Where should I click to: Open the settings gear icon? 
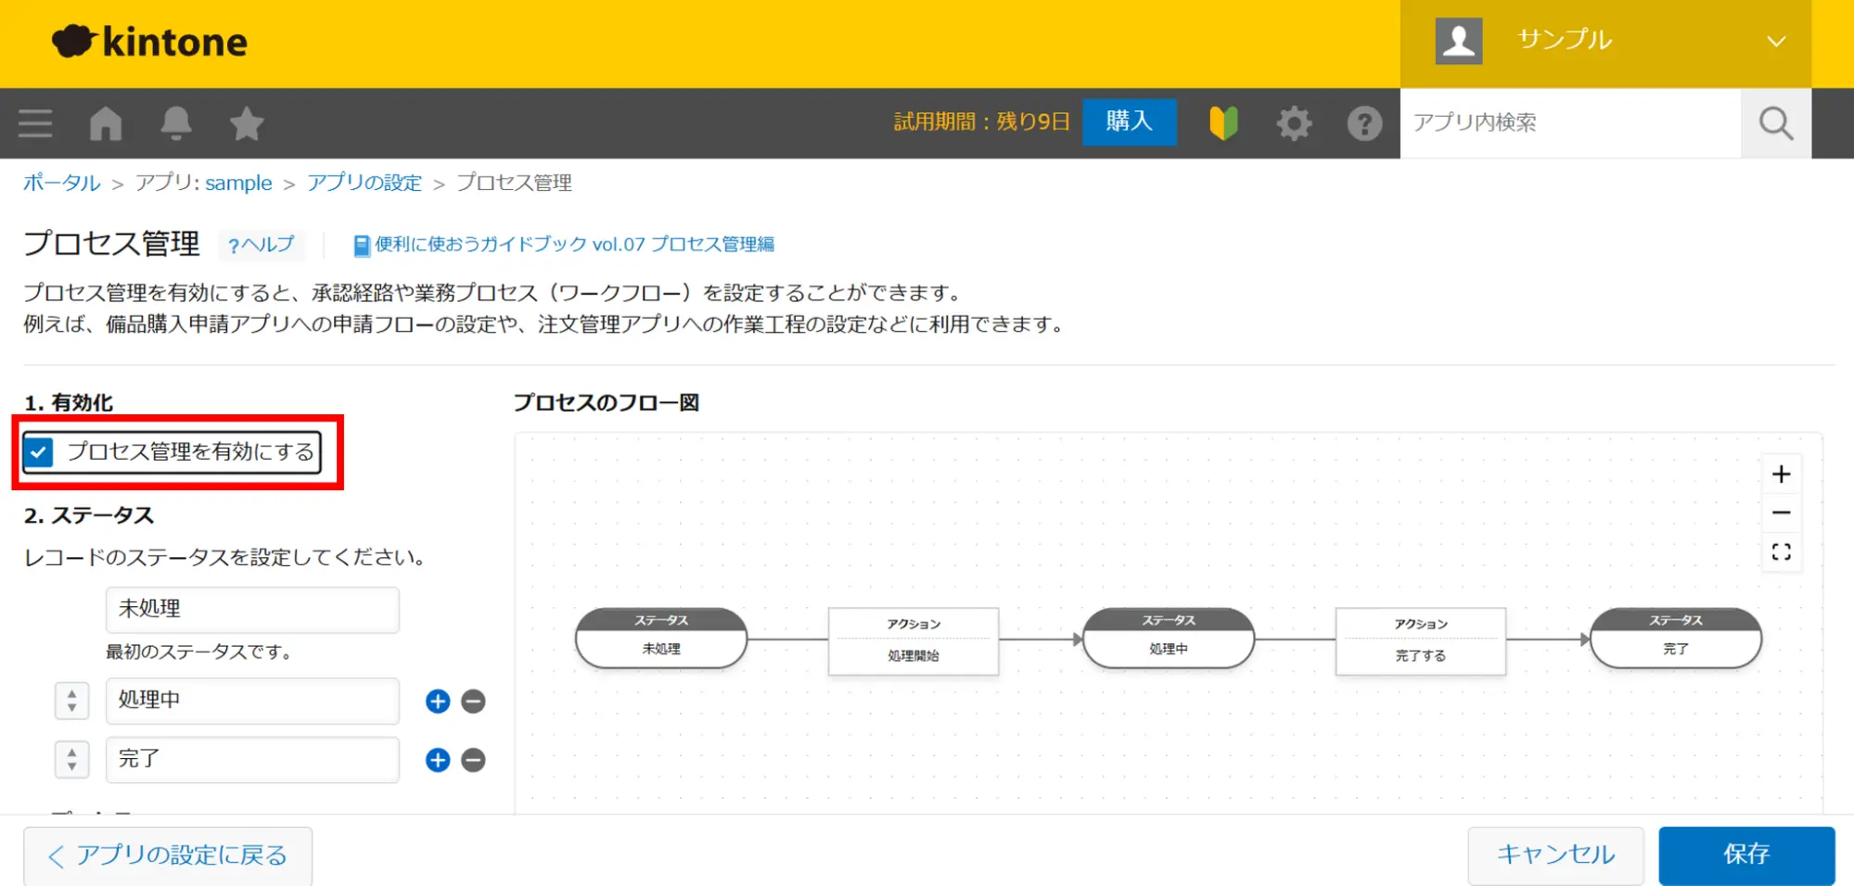tap(1294, 123)
